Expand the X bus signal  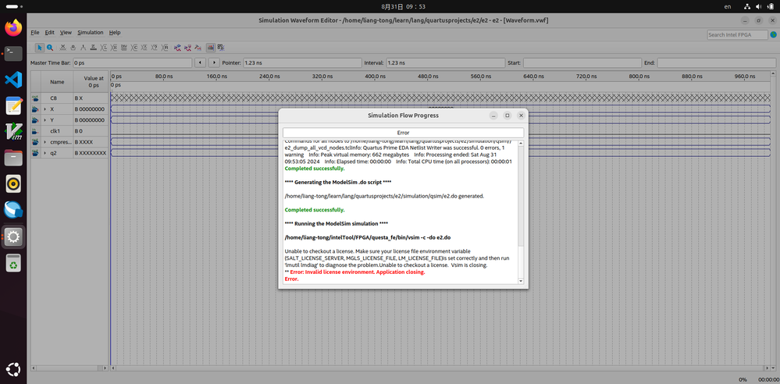[x=45, y=109]
